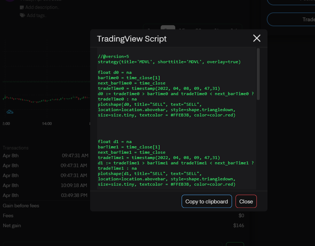
Task: Click the Transactions heading
Action: pos(16,148)
